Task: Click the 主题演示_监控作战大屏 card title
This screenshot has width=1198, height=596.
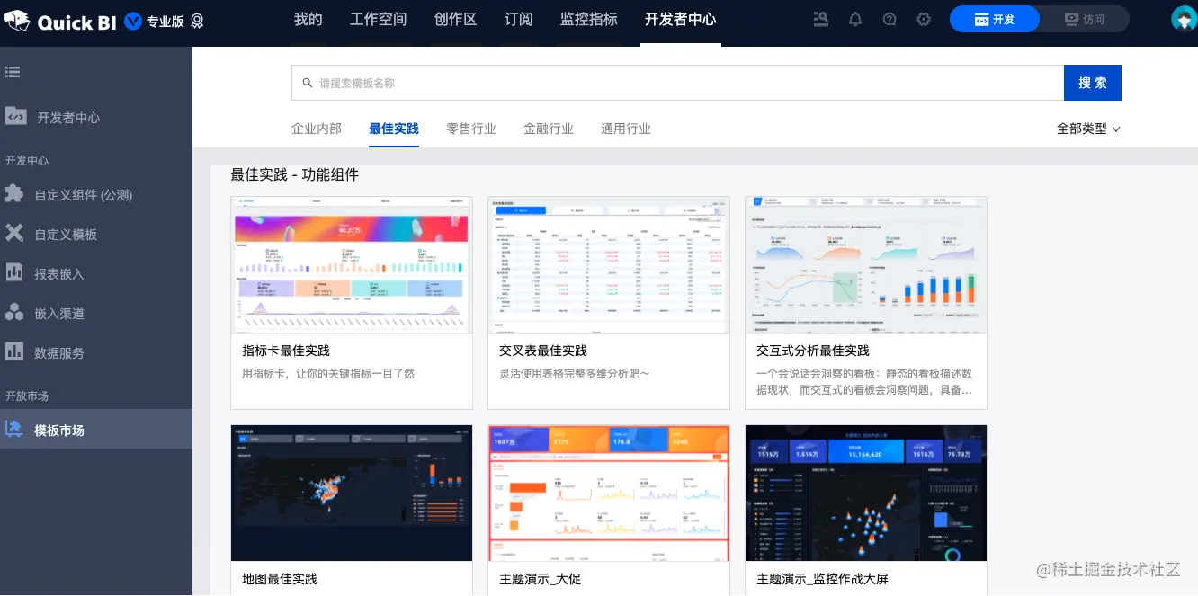Action: point(823,579)
